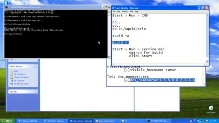
Task: Expand the Details panel chevron
Action: click(36, 92)
